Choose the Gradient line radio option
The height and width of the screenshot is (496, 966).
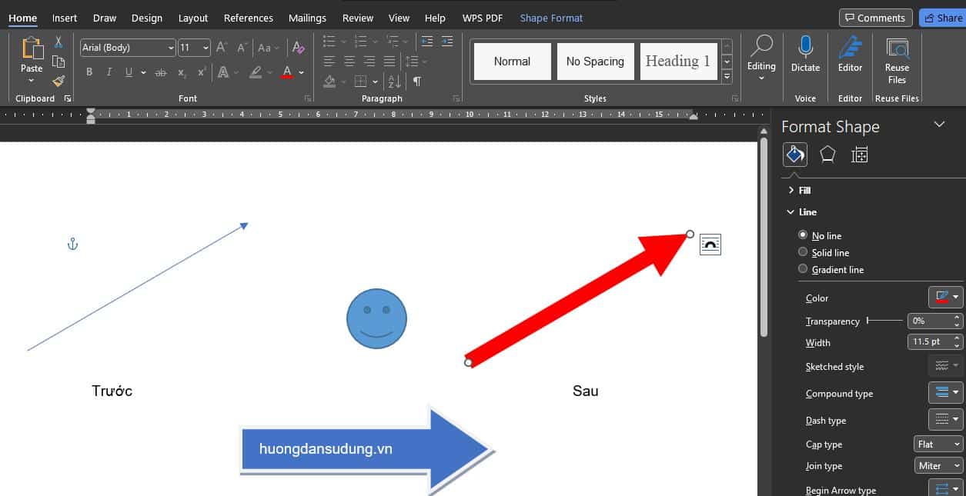pyautogui.click(x=803, y=269)
